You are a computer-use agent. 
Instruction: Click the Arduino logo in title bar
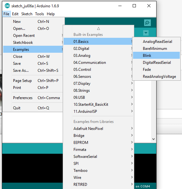[7, 6]
